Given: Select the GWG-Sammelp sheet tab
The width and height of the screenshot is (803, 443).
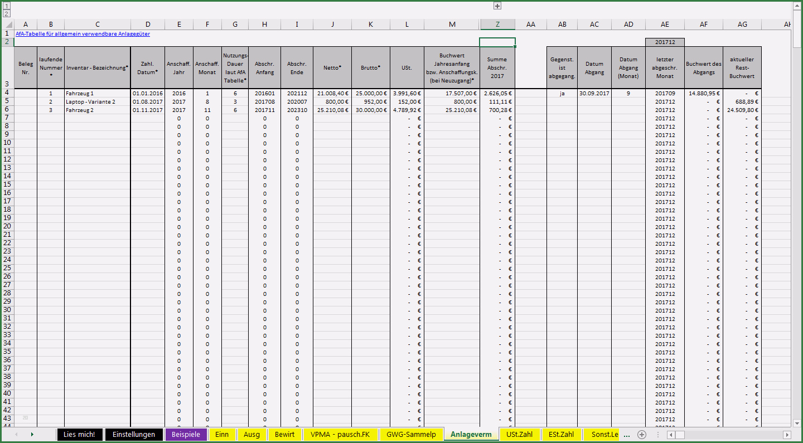Looking at the screenshot, I should (411, 435).
